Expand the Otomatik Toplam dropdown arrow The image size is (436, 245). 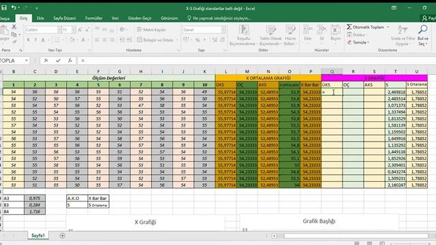click(388, 27)
